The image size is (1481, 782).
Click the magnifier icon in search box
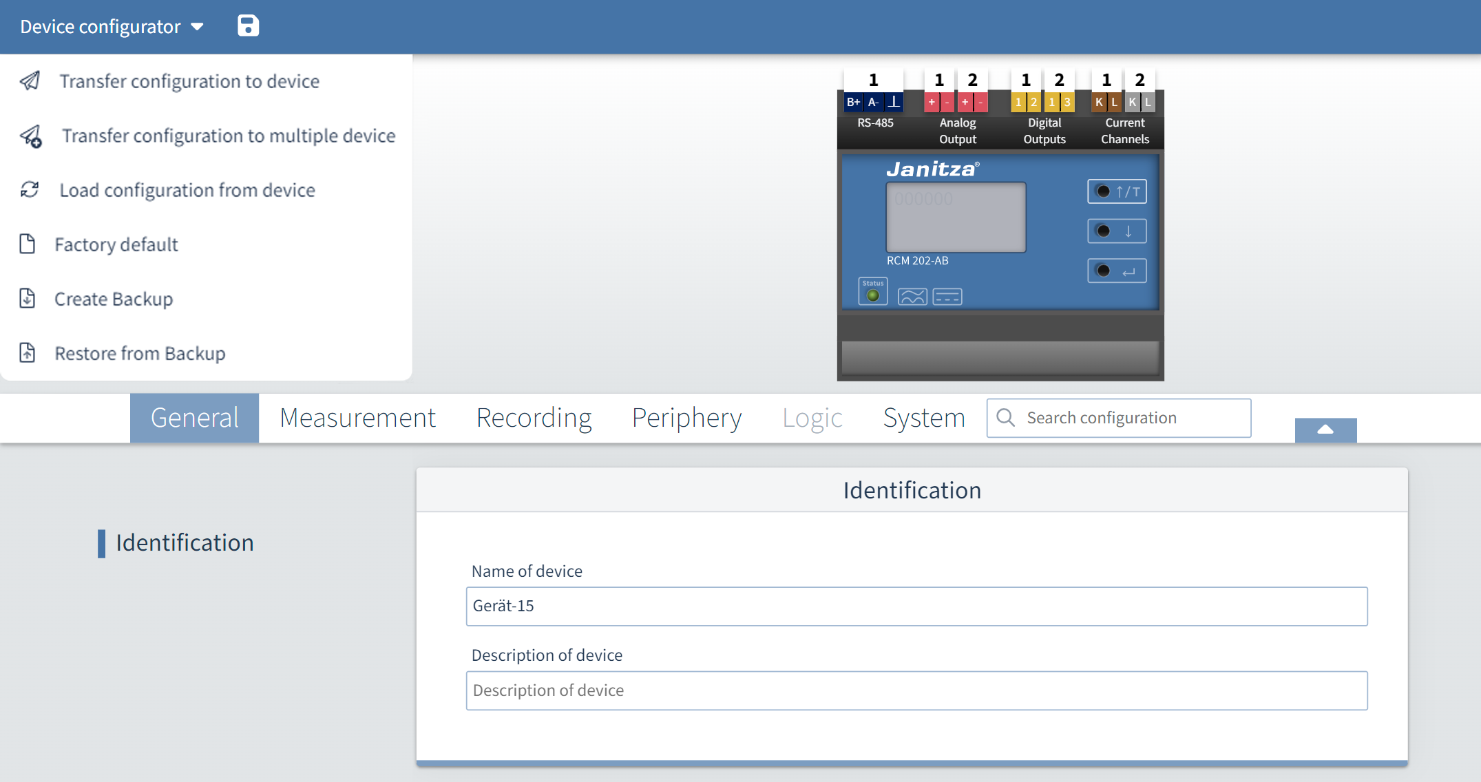pos(1005,418)
